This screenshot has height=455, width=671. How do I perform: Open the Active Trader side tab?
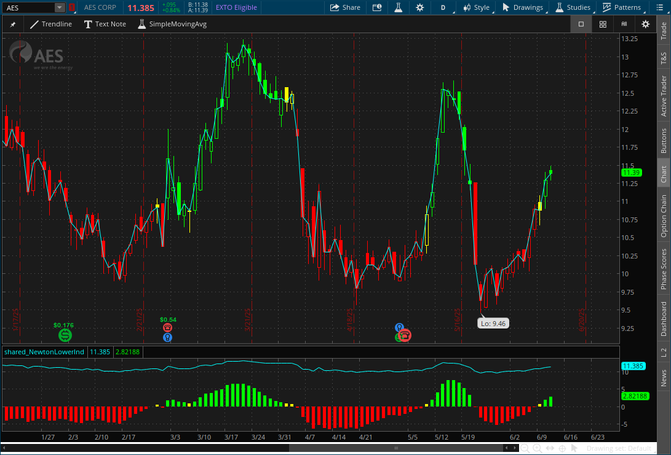coord(664,96)
